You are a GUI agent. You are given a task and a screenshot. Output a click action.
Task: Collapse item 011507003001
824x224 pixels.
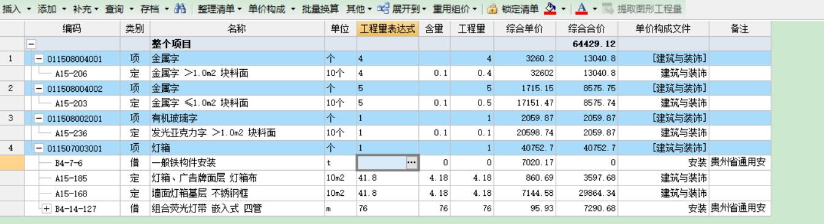tap(39, 148)
